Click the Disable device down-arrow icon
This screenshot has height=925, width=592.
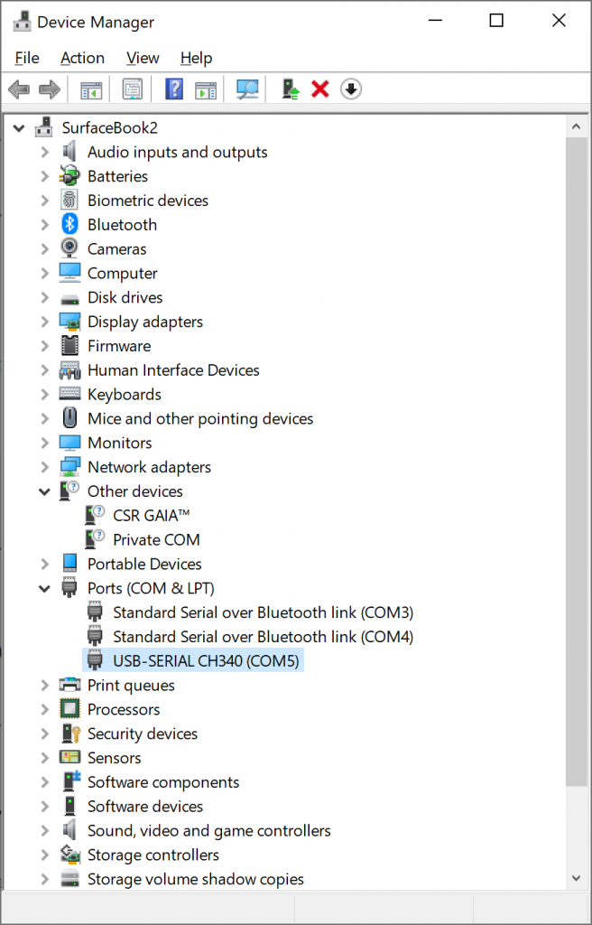coord(351,89)
